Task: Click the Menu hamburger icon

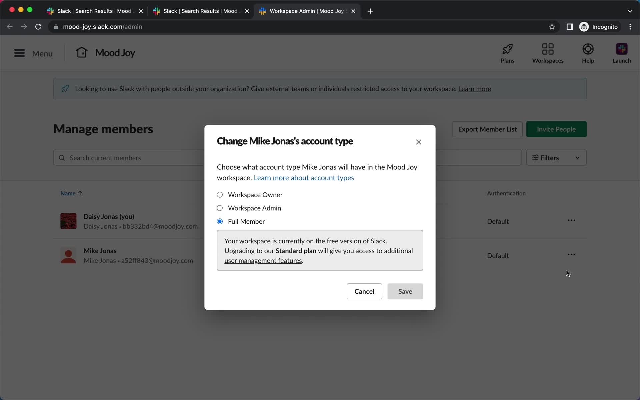Action: click(x=19, y=53)
